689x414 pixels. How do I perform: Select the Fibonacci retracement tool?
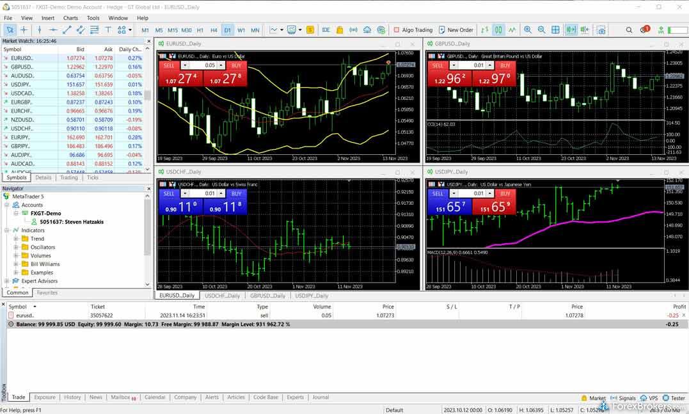pyautogui.click(x=94, y=30)
